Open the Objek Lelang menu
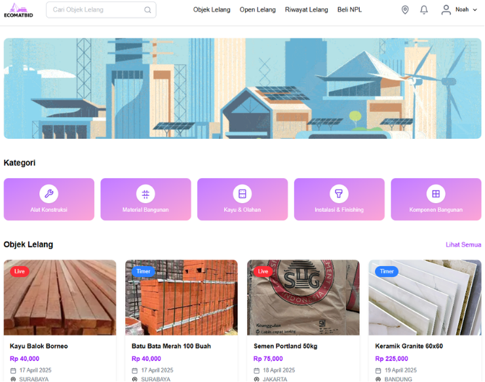Image resolution: width=485 pixels, height=382 pixels. 212,10
